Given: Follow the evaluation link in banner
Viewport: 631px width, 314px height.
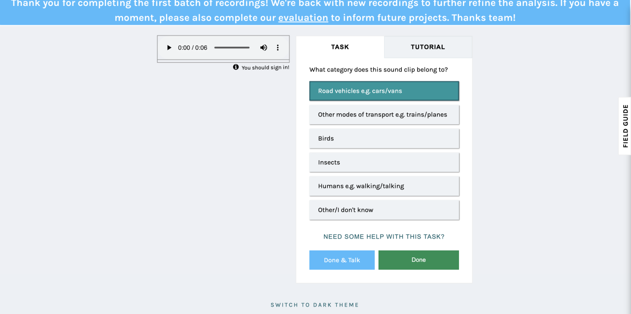Looking at the screenshot, I should [x=303, y=18].
